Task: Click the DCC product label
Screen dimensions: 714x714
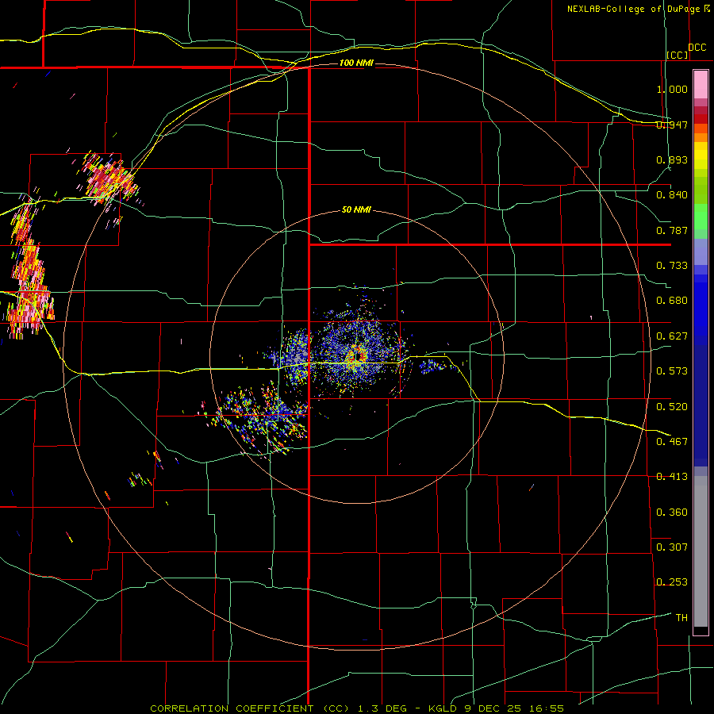Action: pyautogui.click(x=697, y=48)
